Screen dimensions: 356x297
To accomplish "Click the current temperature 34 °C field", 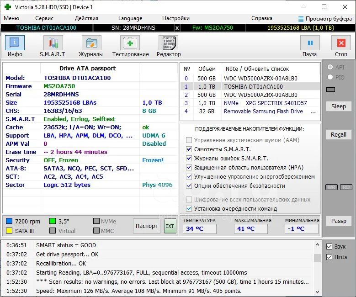I will (200, 228).
